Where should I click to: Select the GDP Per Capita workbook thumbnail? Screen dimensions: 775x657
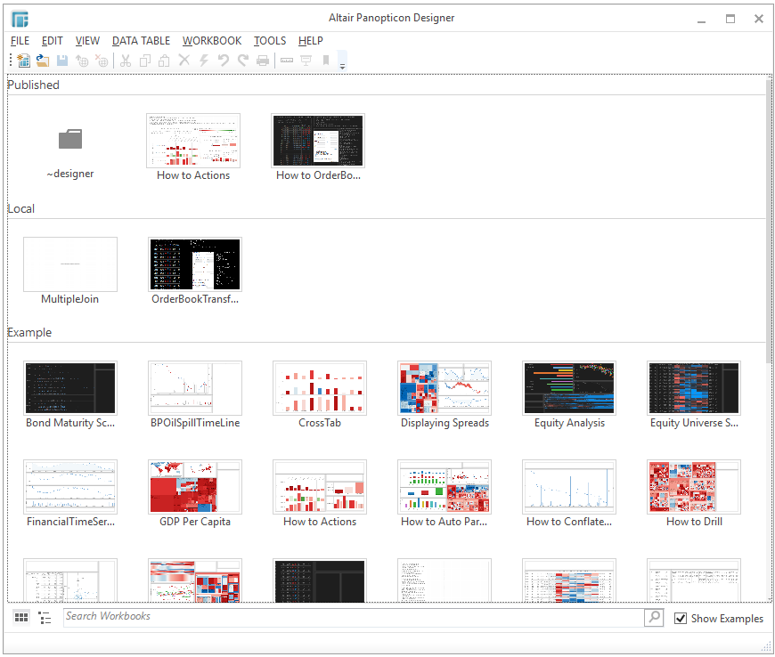(194, 488)
